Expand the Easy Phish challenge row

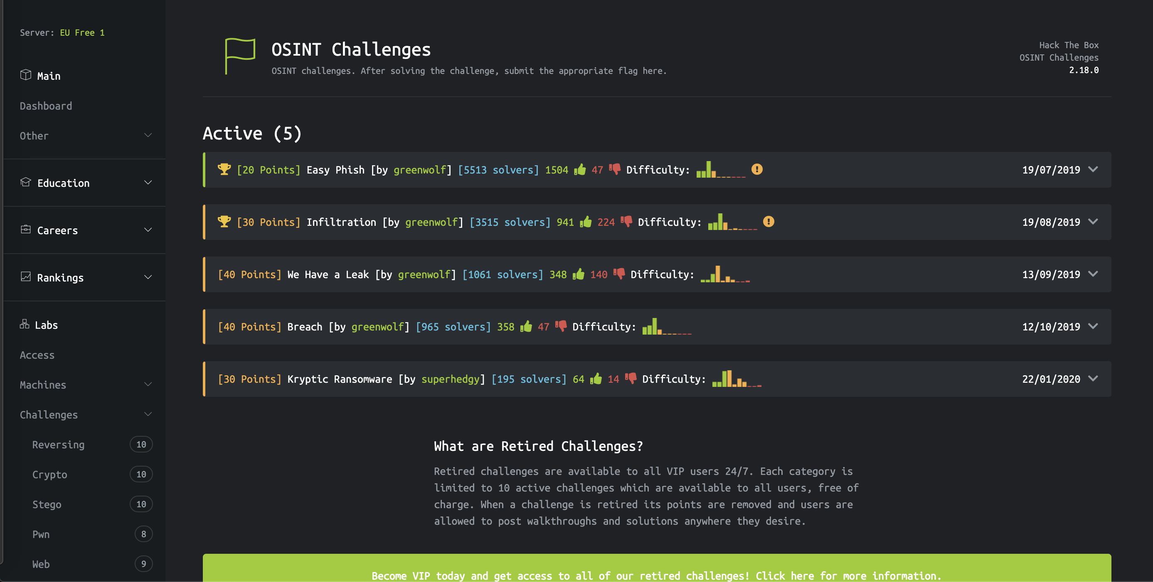(1093, 169)
